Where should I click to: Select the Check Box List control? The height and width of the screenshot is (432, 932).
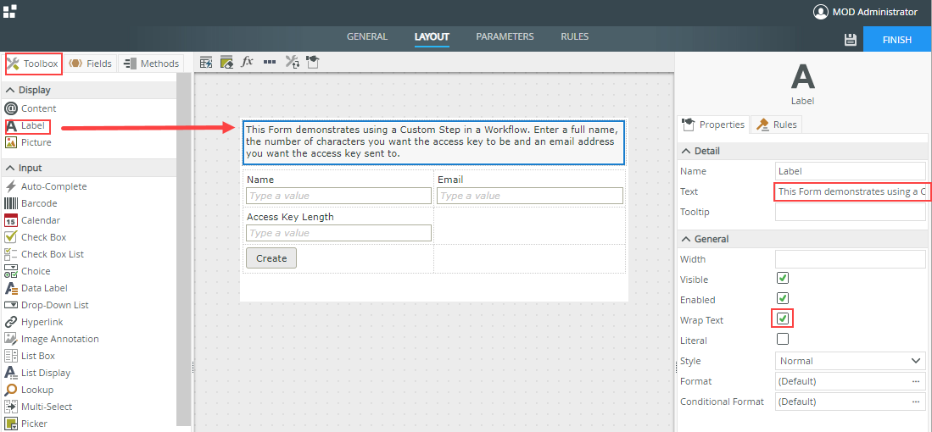[x=44, y=254]
